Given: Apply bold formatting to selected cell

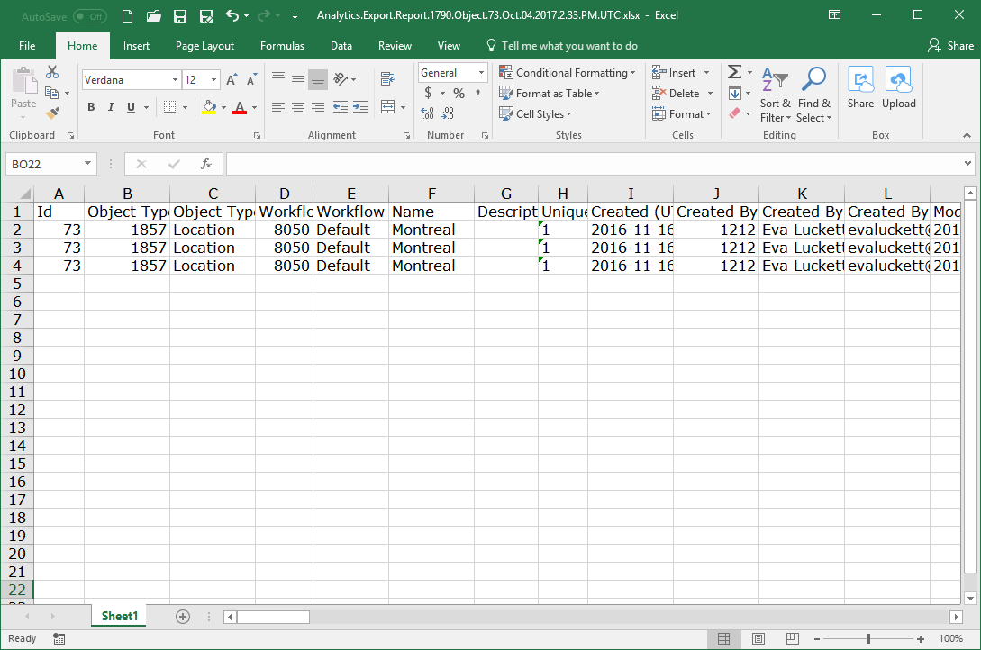Looking at the screenshot, I should click(90, 106).
